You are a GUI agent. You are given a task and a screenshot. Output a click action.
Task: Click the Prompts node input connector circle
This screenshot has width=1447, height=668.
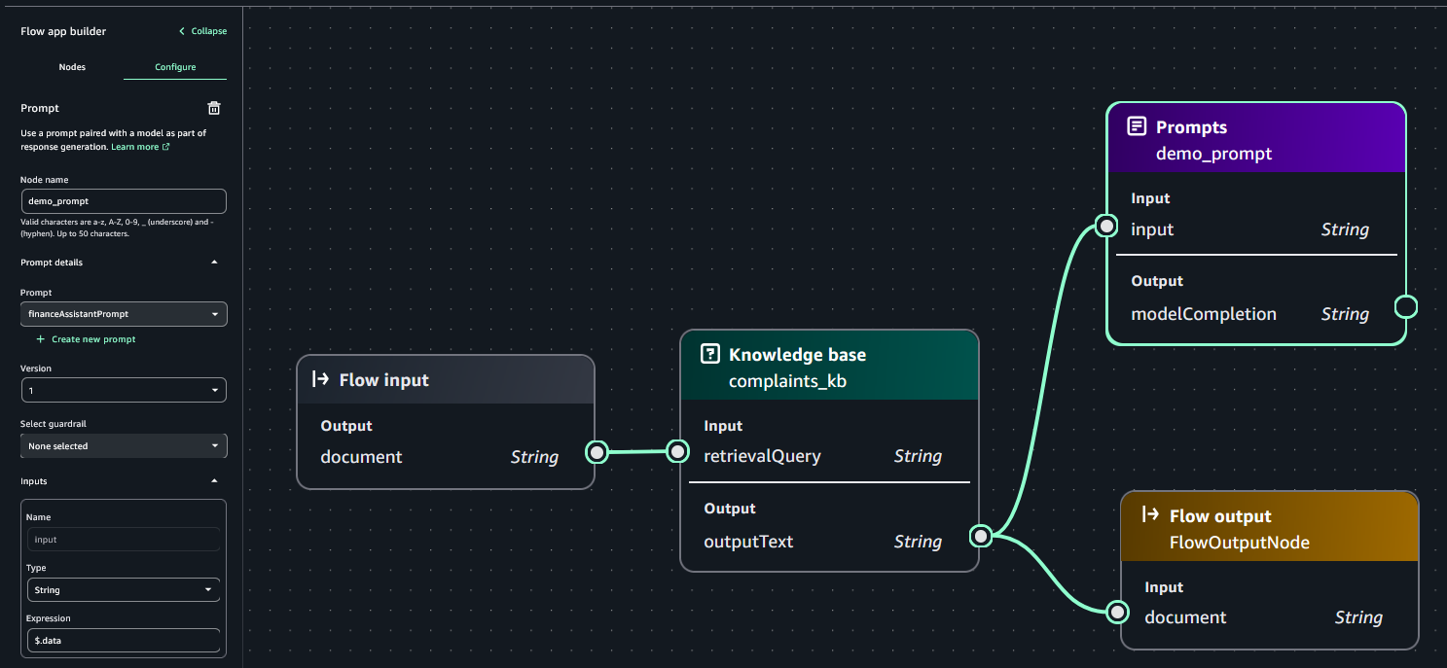pyautogui.click(x=1106, y=227)
